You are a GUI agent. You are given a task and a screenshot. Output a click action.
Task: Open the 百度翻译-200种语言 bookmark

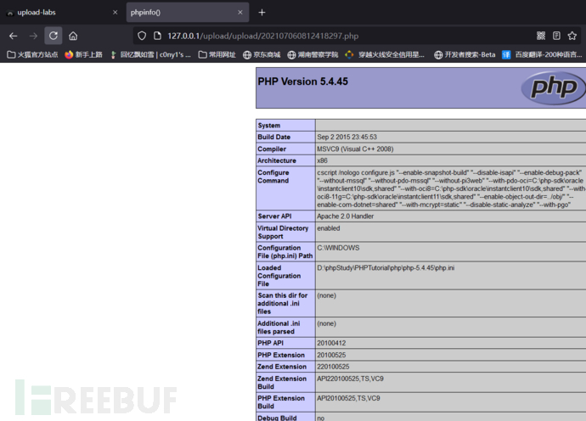pyautogui.click(x=542, y=55)
